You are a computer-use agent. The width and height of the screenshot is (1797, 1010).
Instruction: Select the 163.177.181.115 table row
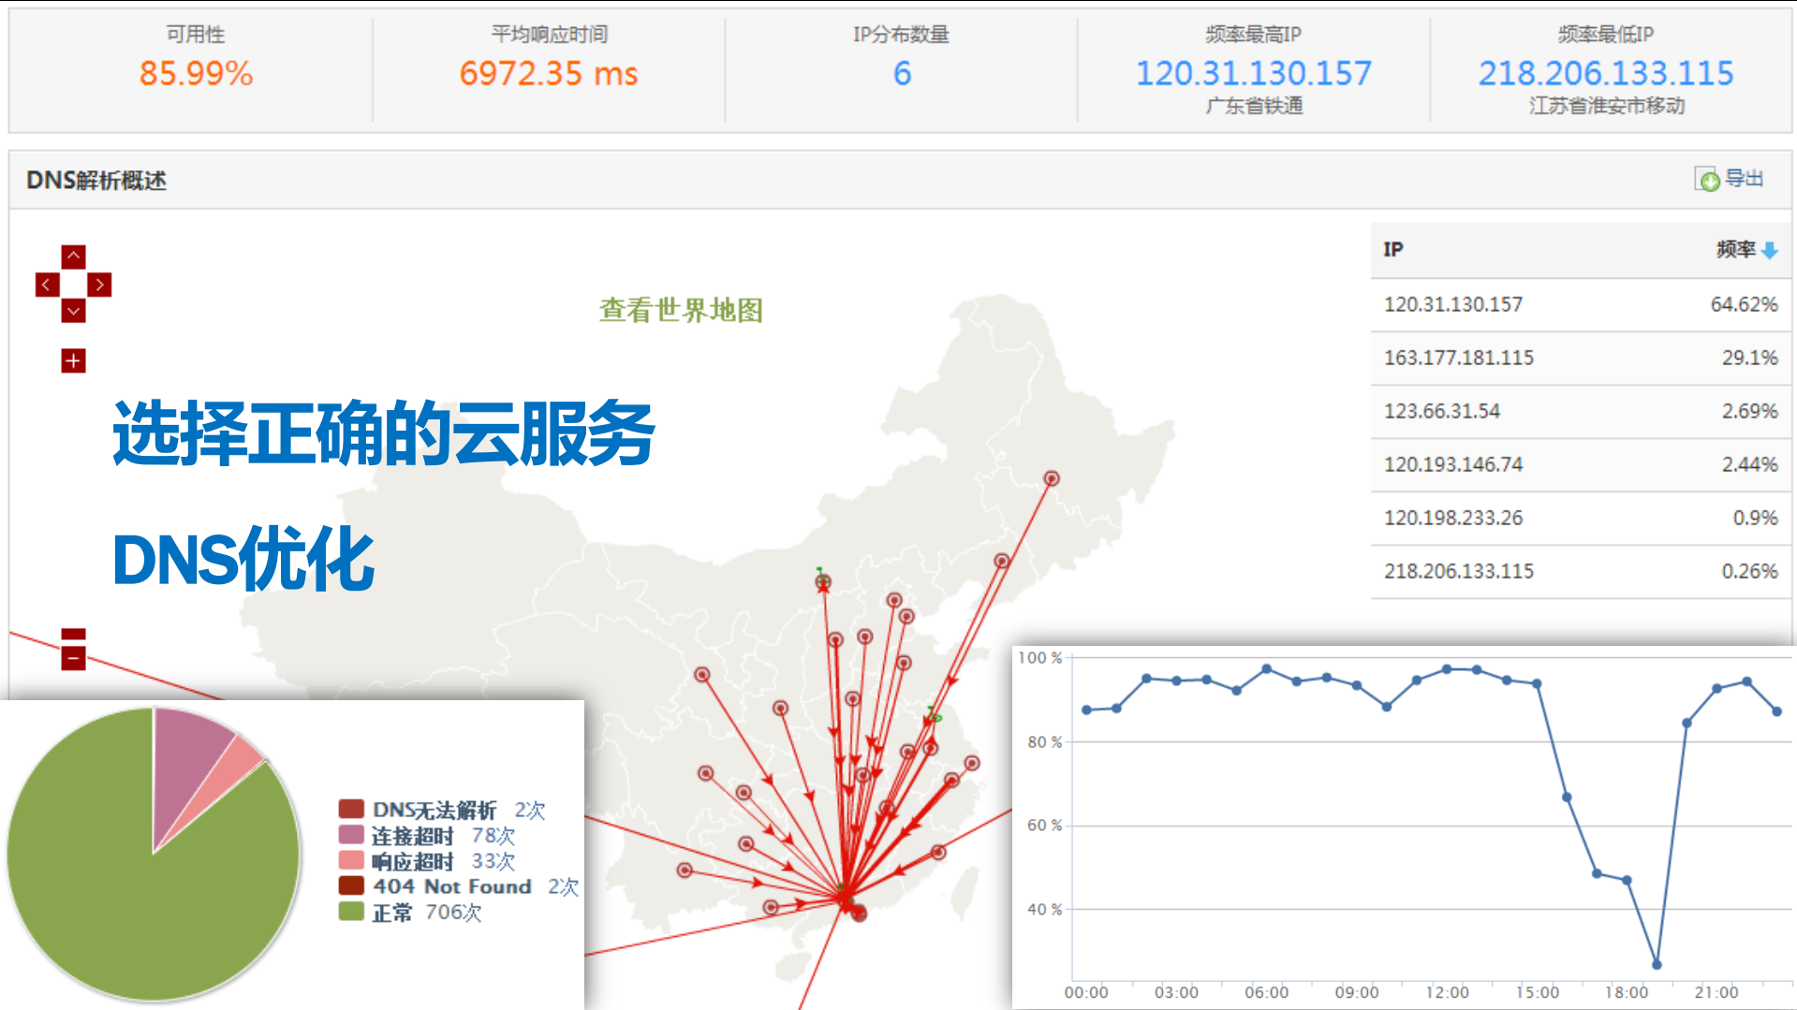coord(1580,358)
